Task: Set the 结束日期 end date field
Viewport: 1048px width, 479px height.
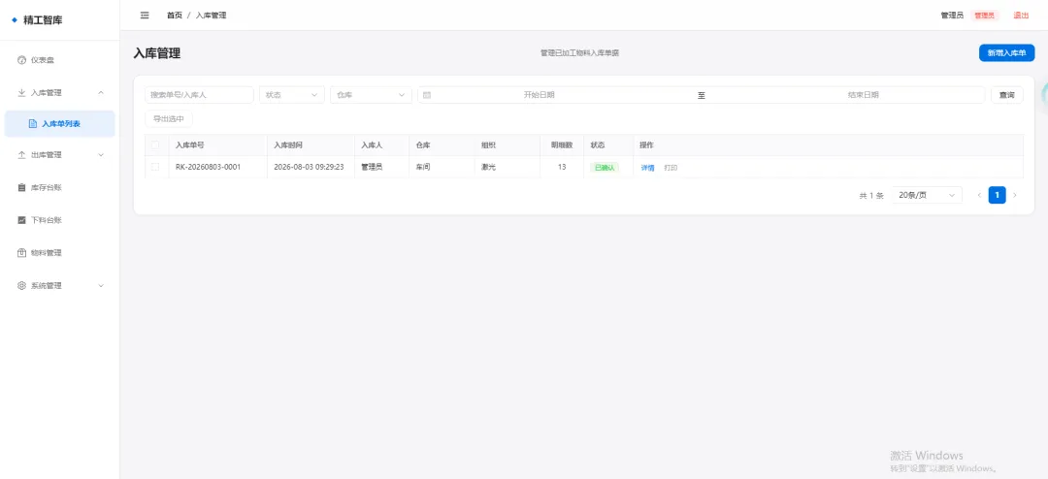Action: pos(863,95)
